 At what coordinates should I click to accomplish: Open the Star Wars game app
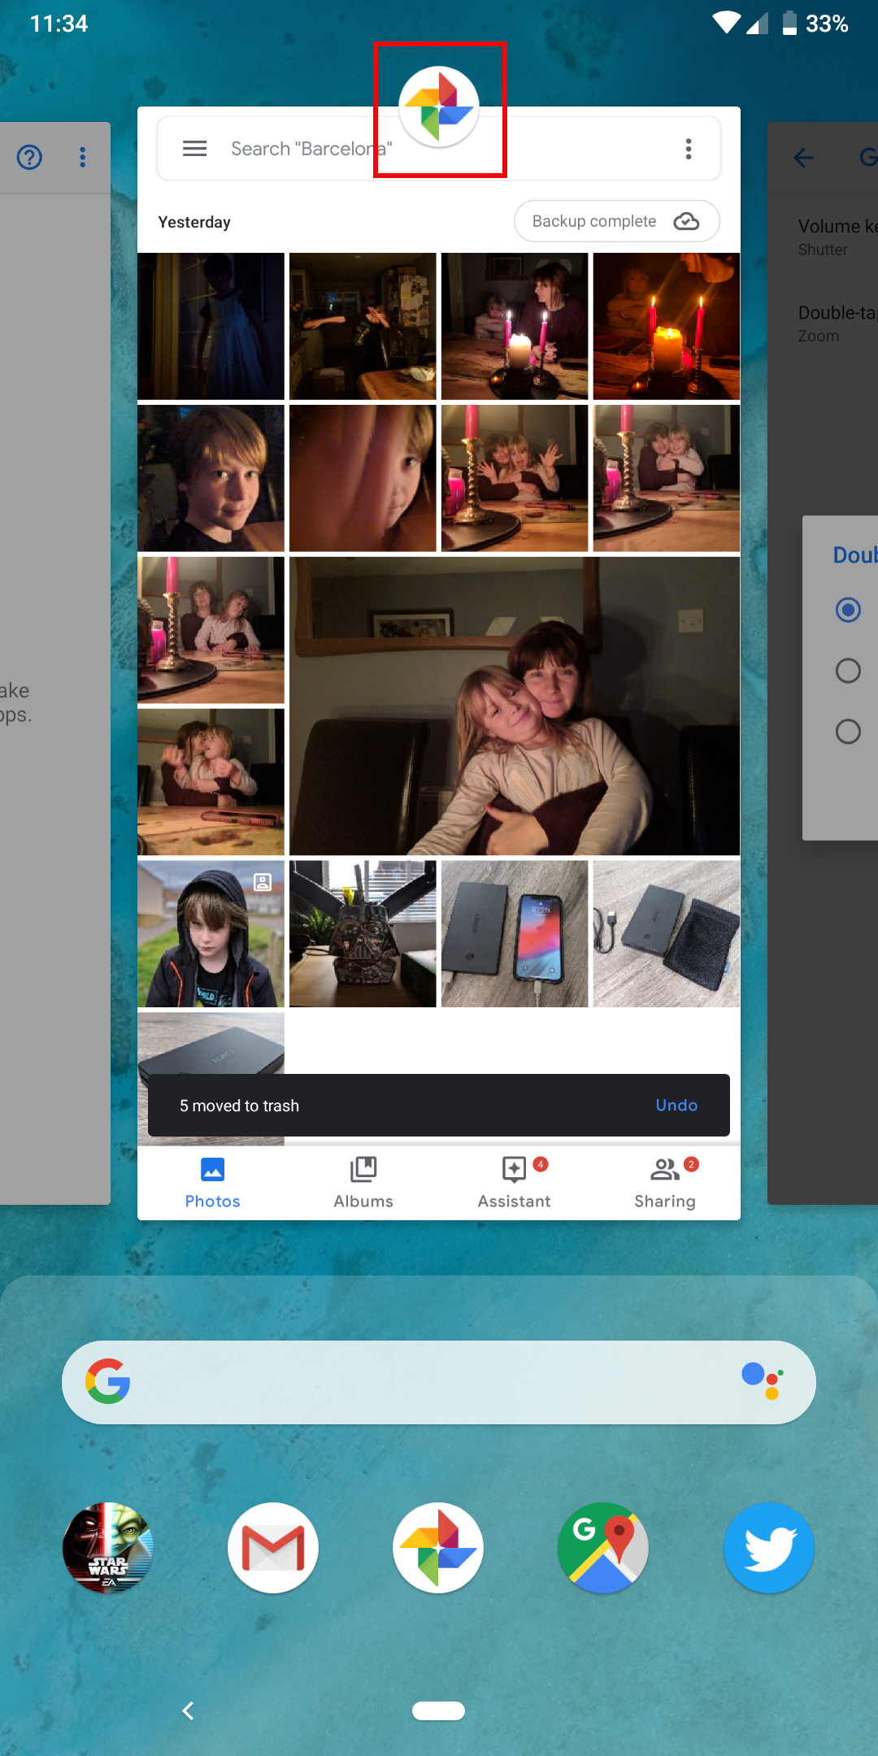pos(108,1547)
